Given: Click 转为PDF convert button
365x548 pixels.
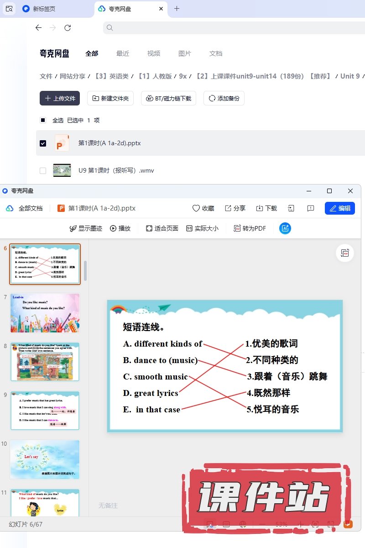Looking at the screenshot, I should pyautogui.click(x=250, y=228).
